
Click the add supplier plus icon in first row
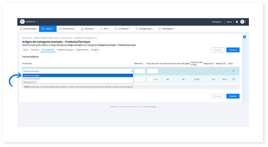click(233, 71)
